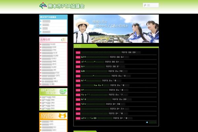
Task: Open the sidebar category showing (120)
Action: click(x=49, y=67)
